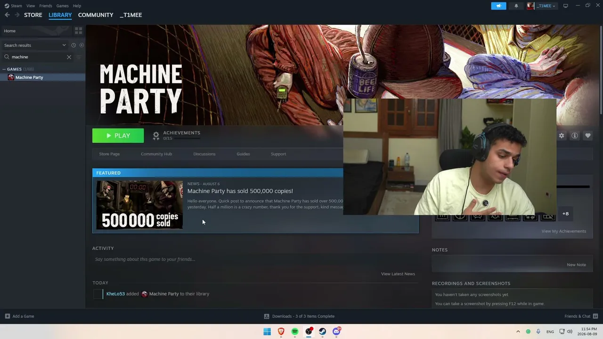Open OBS Studio from taskbar
This screenshot has width=603, height=339.
[309, 331]
